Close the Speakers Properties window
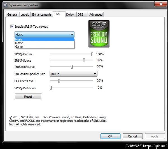The image size is (168, 149). (161, 4)
